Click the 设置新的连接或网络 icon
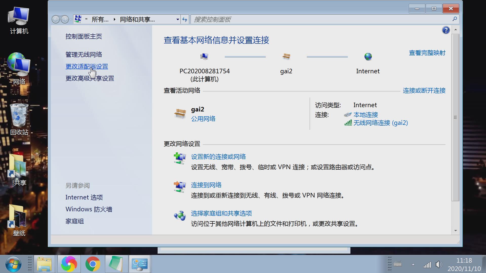 180,158
